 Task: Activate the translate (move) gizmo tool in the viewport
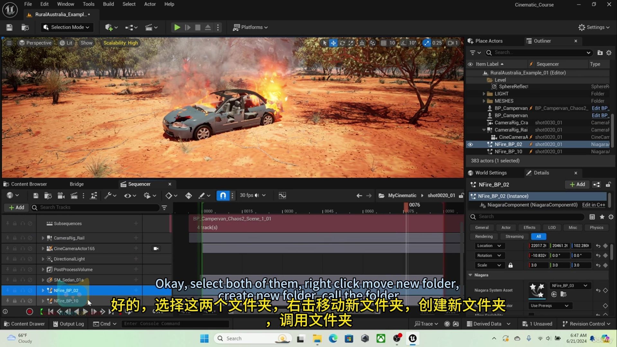coord(333,43)
